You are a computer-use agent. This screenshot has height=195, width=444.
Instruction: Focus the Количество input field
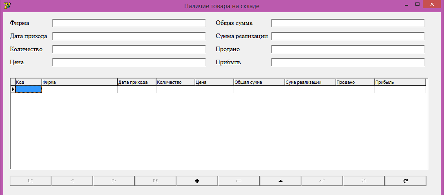click(x=129, y=49)
